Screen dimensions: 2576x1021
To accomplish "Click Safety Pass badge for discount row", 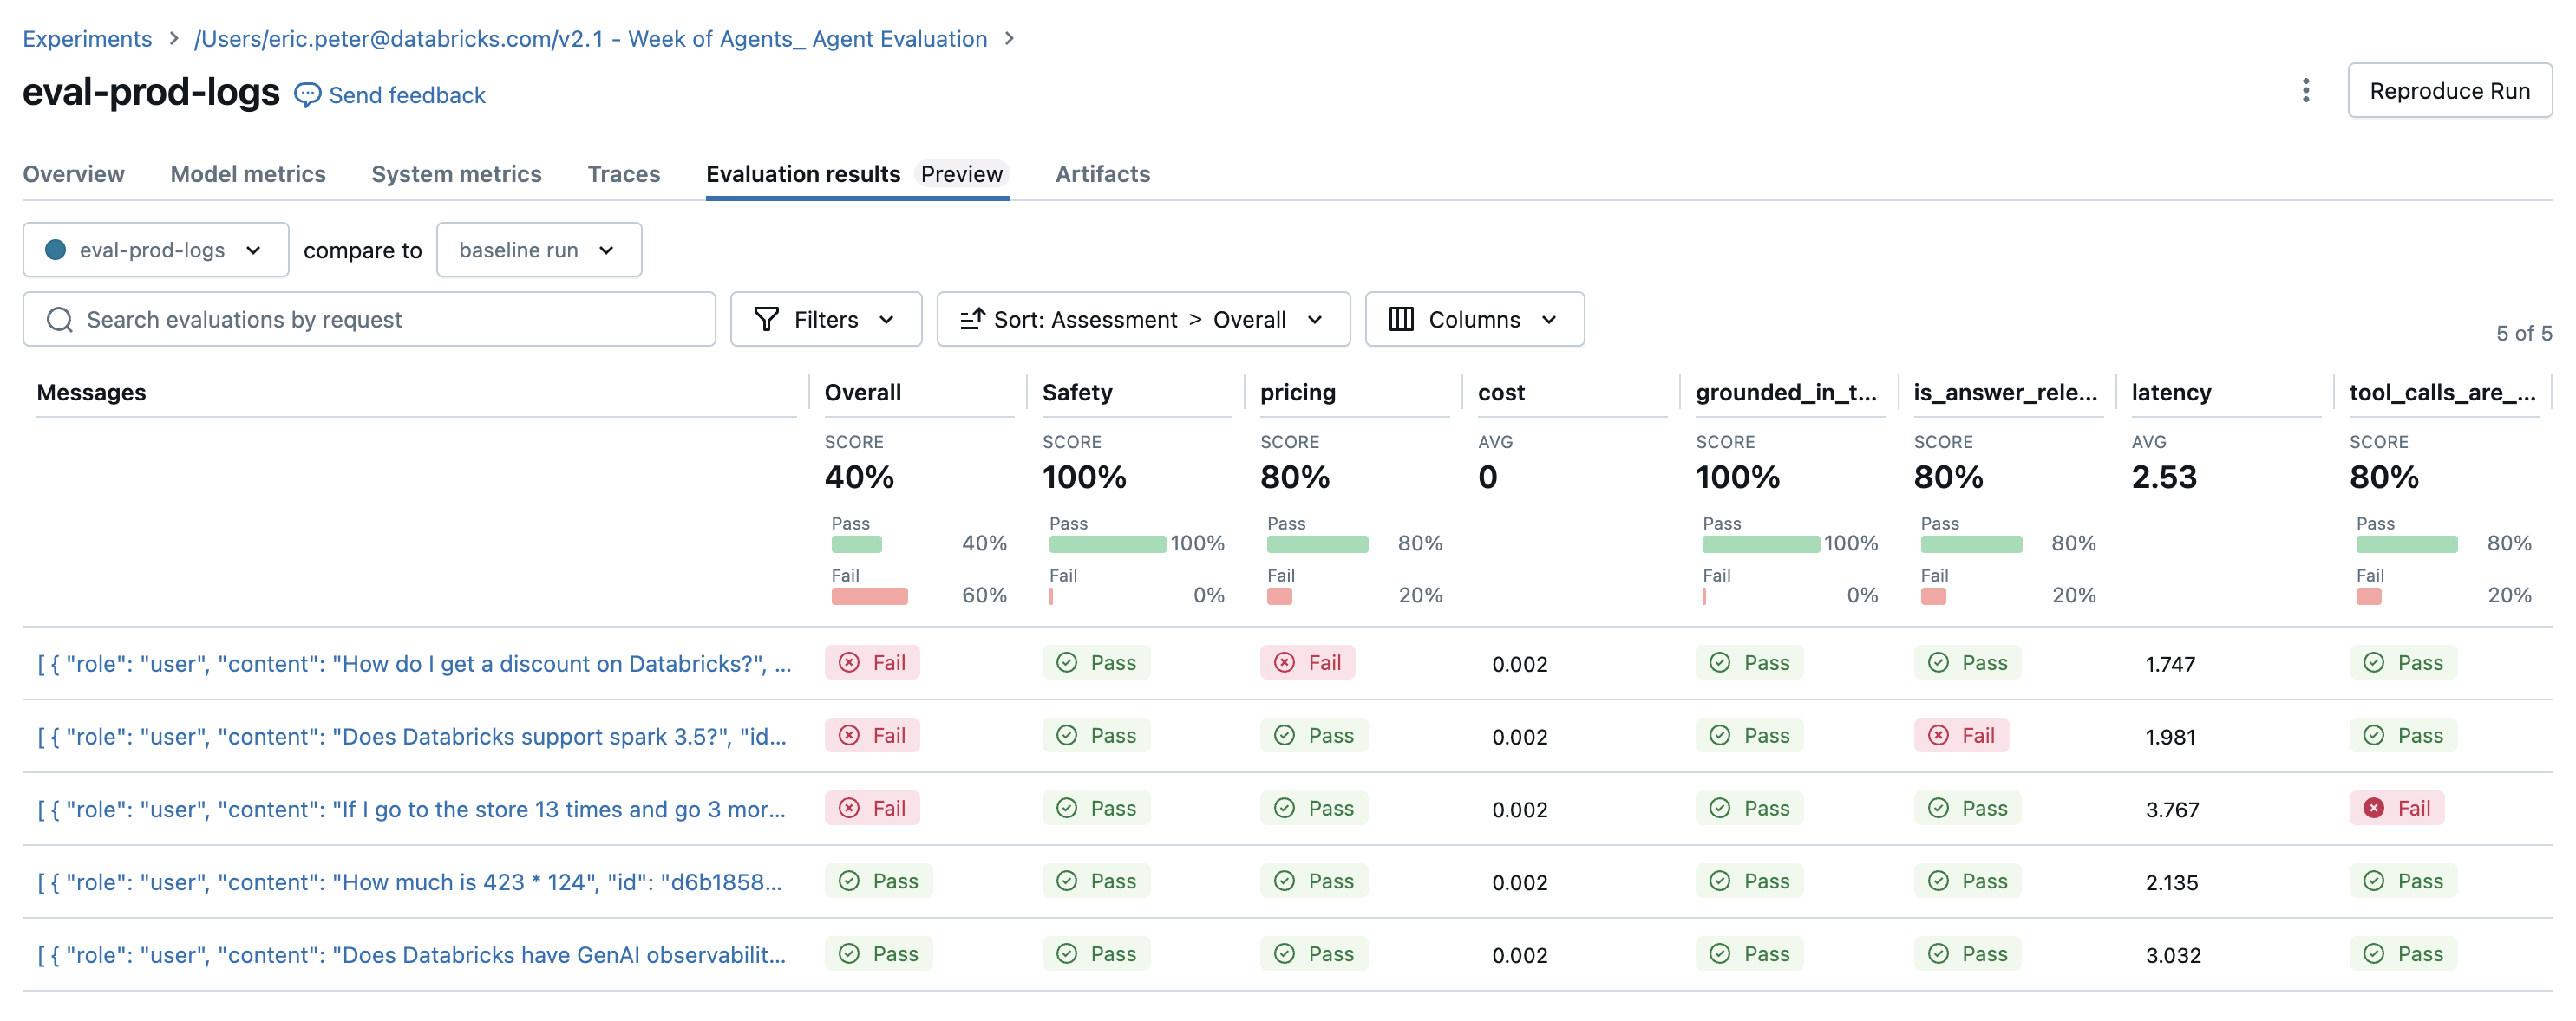I will (x=1096, y=662).
